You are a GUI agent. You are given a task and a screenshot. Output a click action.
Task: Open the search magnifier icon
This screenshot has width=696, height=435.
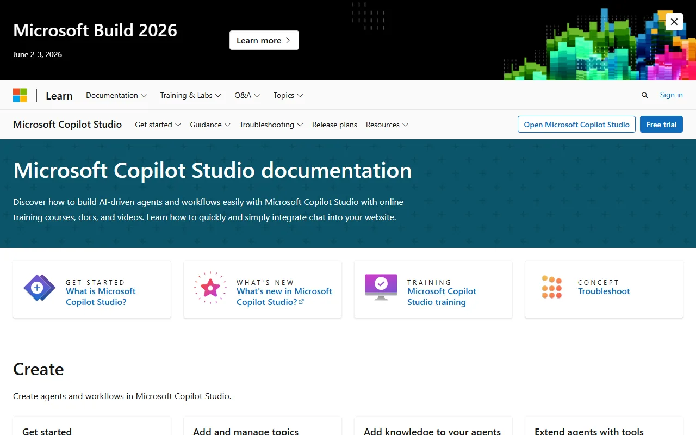[645, 95]
